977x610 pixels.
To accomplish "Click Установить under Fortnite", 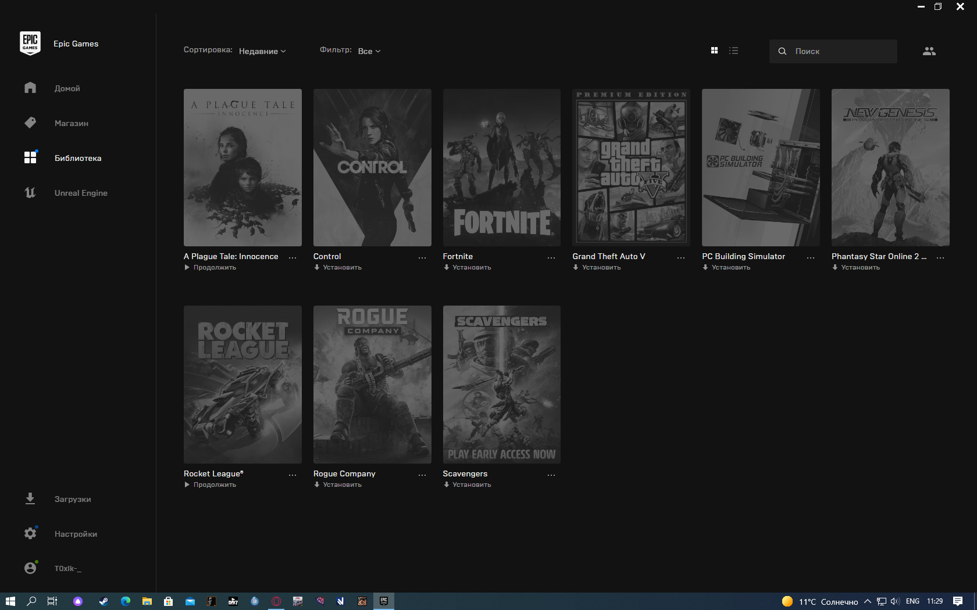I will pyautogui.click(x=468, y=267).
